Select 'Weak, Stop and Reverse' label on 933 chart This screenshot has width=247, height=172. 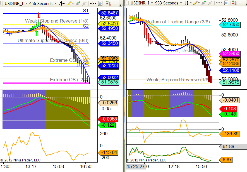tap(178, 80)
